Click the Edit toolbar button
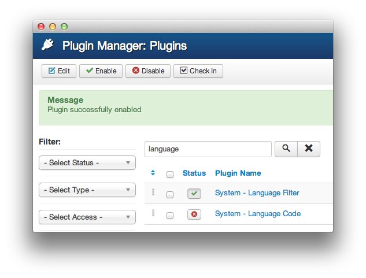The image size is (366, 278). tap(59, 71)
